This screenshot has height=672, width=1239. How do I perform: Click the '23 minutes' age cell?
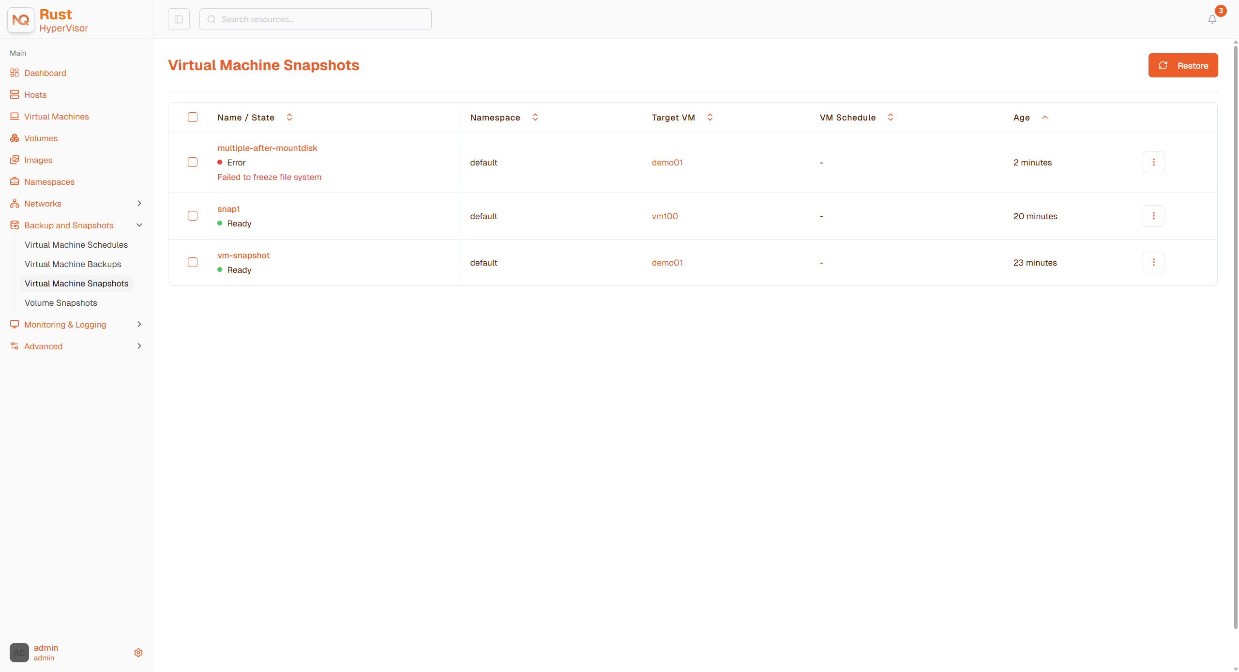coord(1035,263)
